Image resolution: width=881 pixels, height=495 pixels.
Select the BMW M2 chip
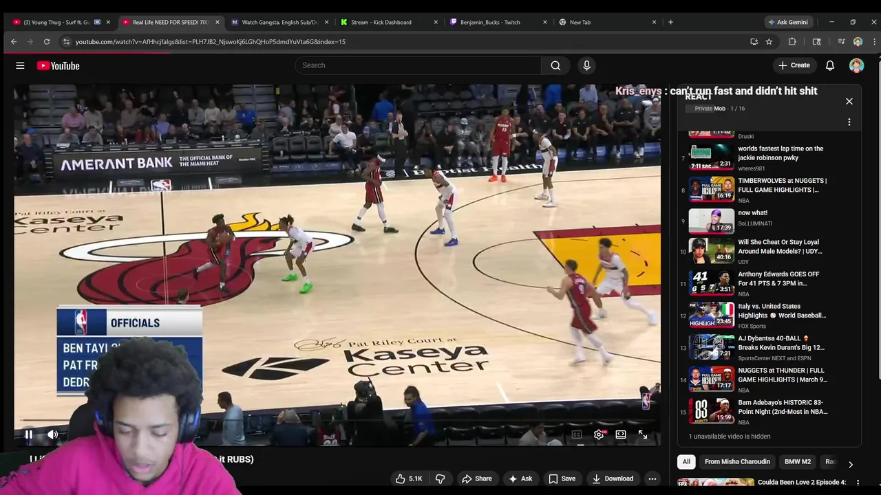pos(798,462)
